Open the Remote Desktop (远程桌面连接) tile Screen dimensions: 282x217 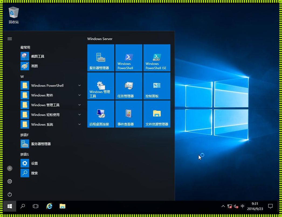point(101,114)
